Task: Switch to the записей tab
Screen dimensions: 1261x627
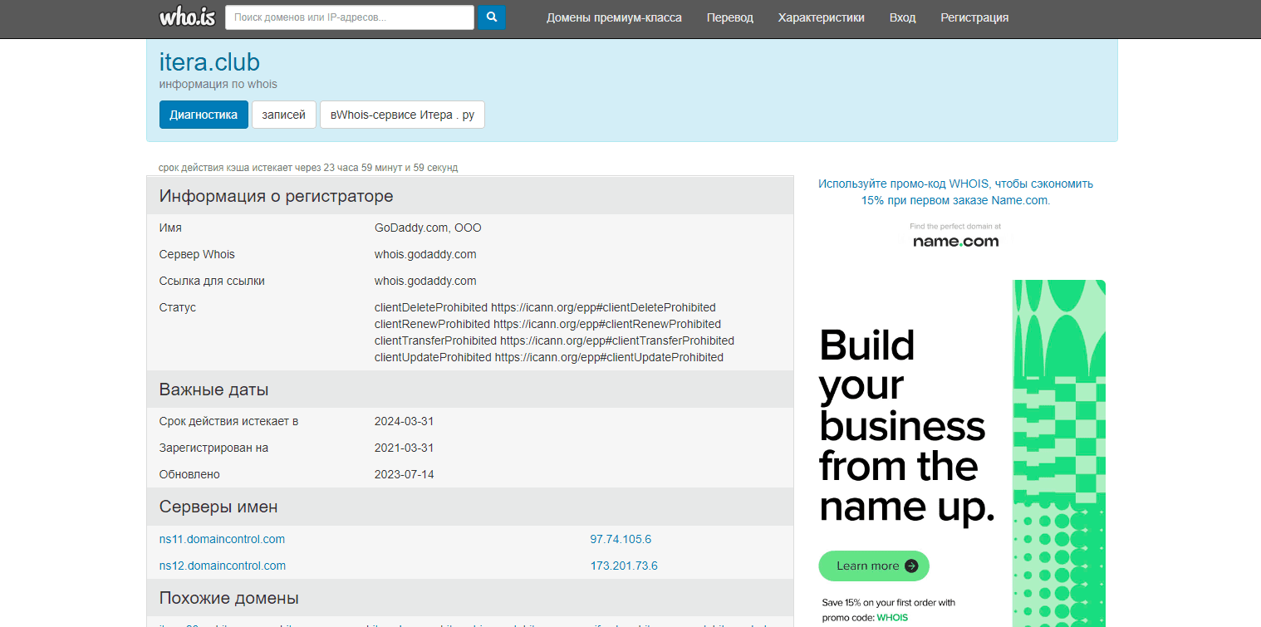Action: tap(283, 115)
